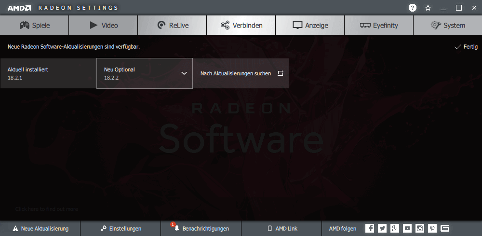Viewport: 482px width, 236px height.
Task: Click the AMD folgen label
Action: (x=343, y=229)
